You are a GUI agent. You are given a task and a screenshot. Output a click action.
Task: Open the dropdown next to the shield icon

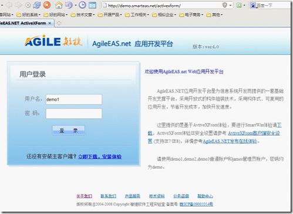tap(230, 5)
